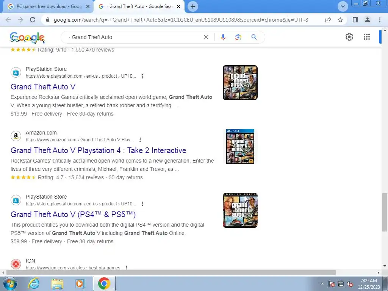The image size is (388, 291).
Task: Open the Action Center flag icon
Action: click(x=332, y=284)
